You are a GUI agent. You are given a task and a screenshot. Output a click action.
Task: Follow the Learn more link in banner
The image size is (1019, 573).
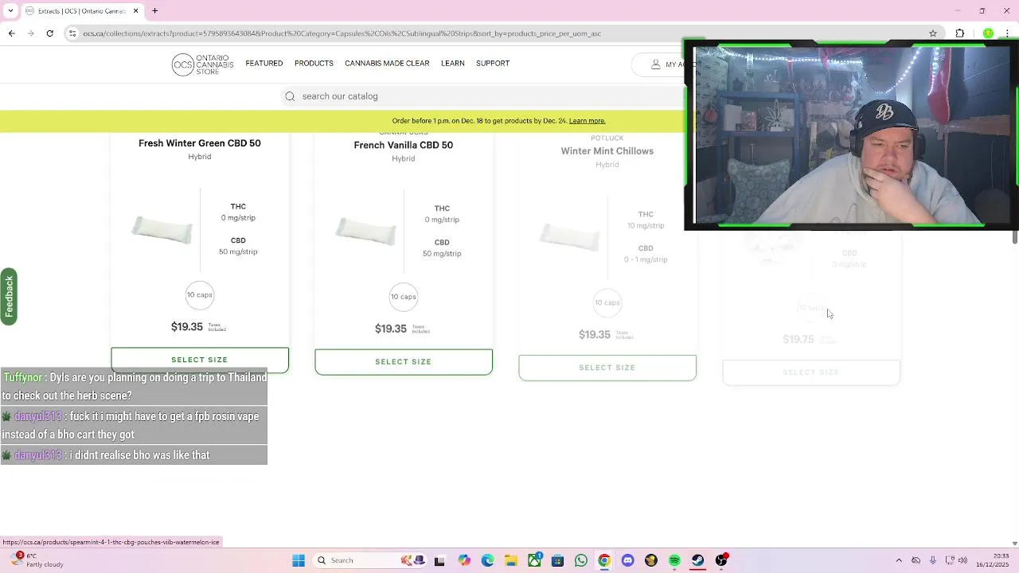[x=588, y=121]
